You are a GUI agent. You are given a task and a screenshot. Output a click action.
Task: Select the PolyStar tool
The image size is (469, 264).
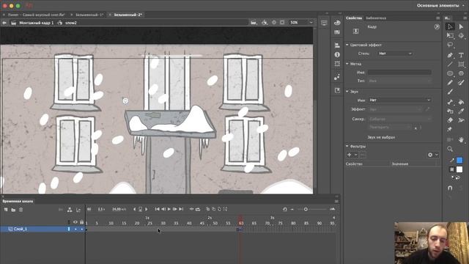[x=461, y=73]
